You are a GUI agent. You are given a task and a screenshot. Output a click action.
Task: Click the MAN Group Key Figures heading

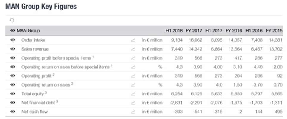click(41, 6)
